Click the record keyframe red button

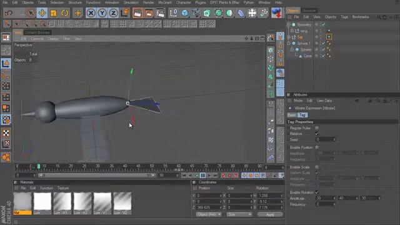tap(223, 176)
